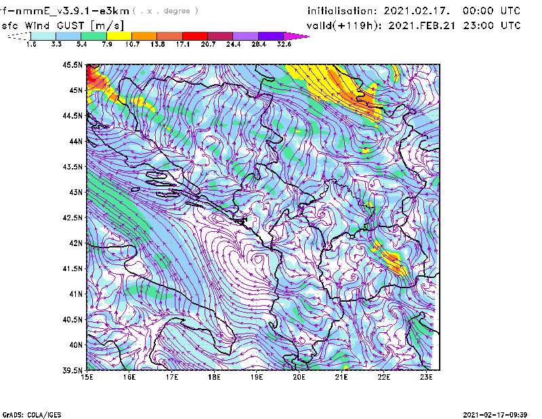Click the '13.8' colorbar value
The height and width of the screenshot is (419, 542).
tap(158, 44)
